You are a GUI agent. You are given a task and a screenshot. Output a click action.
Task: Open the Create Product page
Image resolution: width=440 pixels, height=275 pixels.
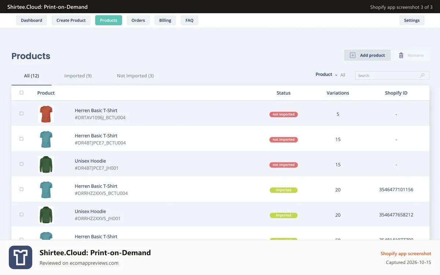[x=71, y=20]
